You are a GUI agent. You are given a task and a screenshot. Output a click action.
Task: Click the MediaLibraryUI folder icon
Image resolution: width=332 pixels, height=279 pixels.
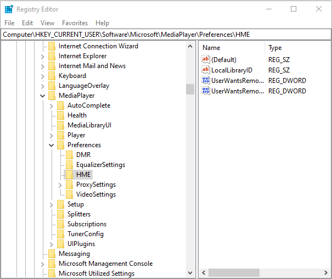(60, 125)
